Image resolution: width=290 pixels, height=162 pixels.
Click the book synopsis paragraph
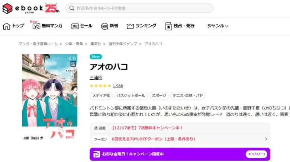(190, 111)
